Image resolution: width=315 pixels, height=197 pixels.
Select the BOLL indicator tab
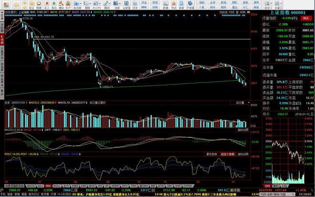coord(57,186)
